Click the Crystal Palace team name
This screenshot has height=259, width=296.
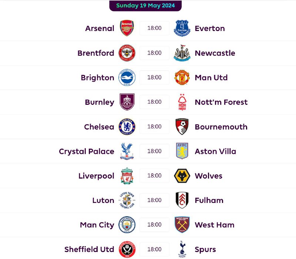87,151
